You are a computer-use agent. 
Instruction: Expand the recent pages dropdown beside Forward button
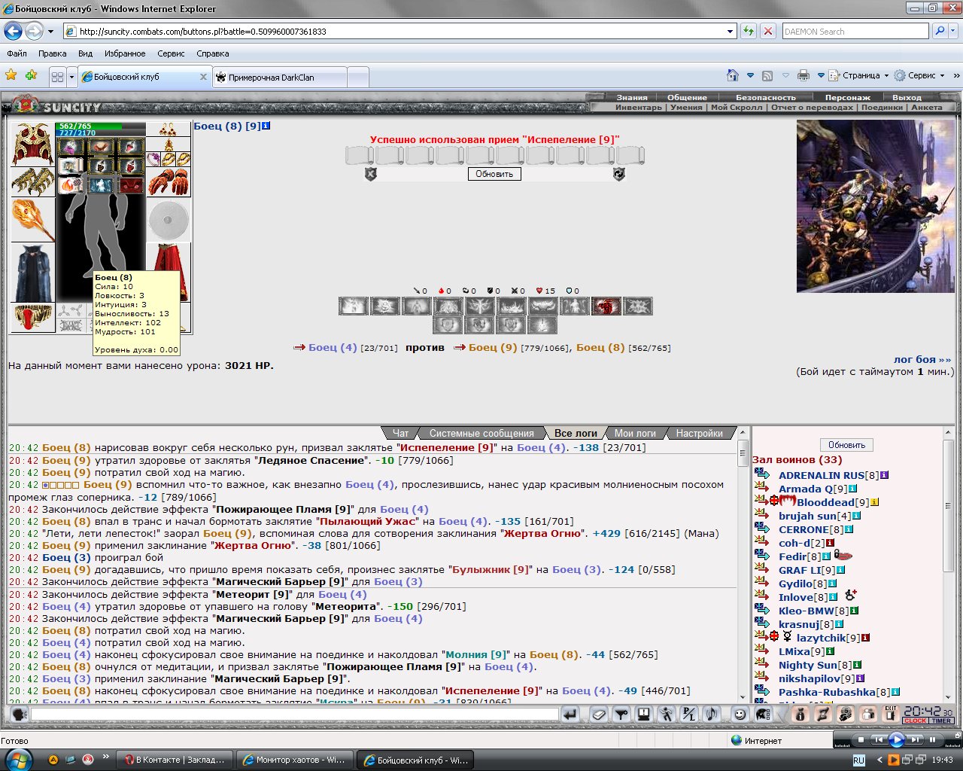(x=51, y=32)
